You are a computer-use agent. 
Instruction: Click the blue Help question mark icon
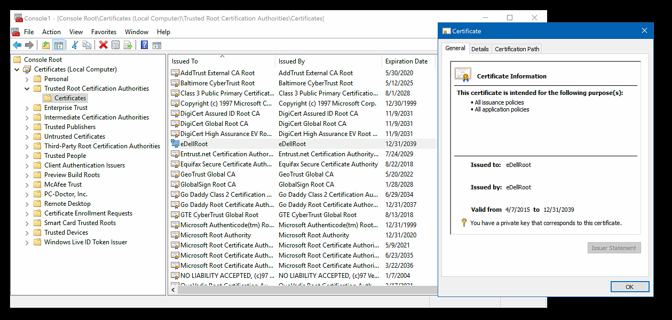pyautogui.click(x=144, y=45)
